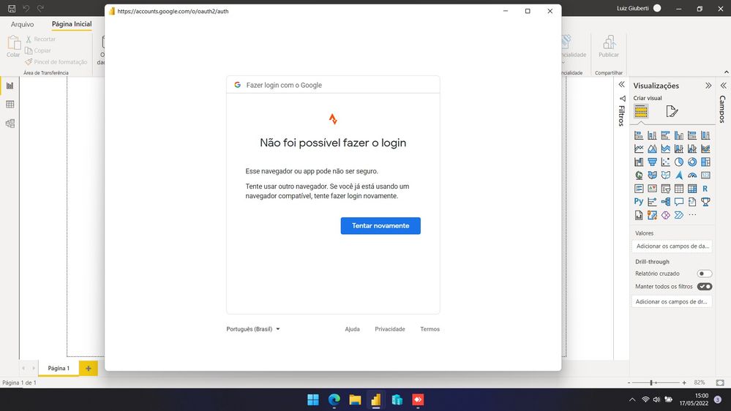Image resolution: width=731 pixels, height=411 pixels.
Task: Select the Página 1 page tab
Action: [59, 368]
